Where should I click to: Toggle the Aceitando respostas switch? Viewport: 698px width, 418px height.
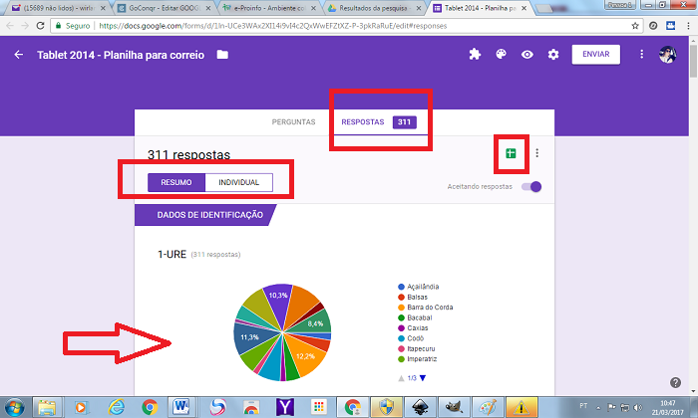532,186
